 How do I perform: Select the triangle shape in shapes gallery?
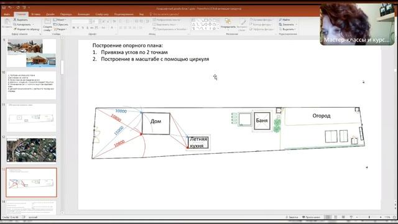[193, 24]
